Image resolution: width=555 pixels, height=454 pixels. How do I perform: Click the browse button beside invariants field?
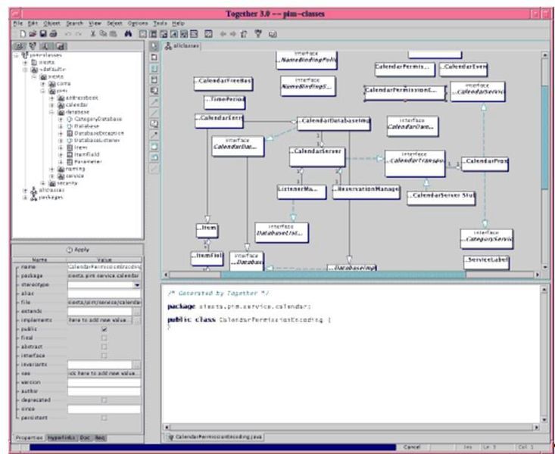(137, 365)
